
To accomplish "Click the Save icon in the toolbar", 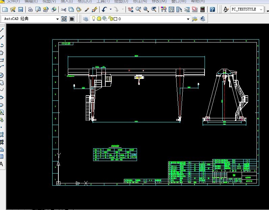I will tap(21, 9).
